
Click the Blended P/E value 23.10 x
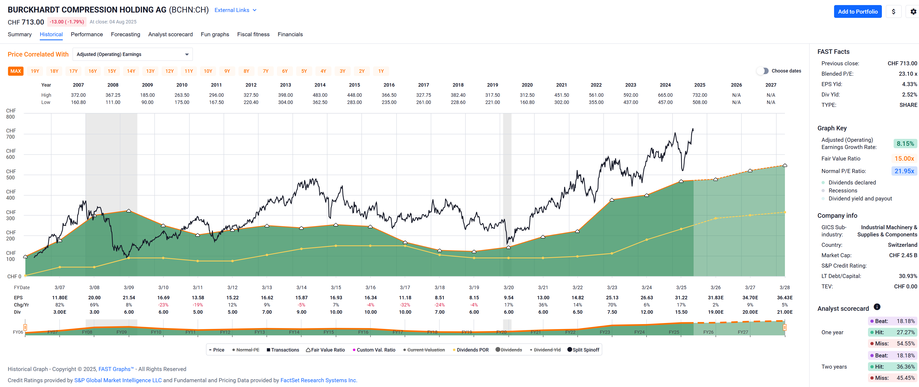click(x=908, y=74)
